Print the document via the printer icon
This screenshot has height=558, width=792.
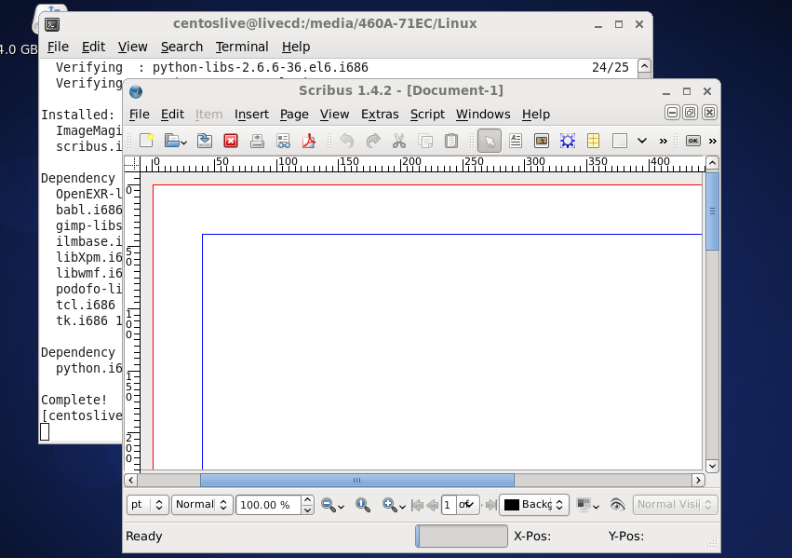coord(257,141)
